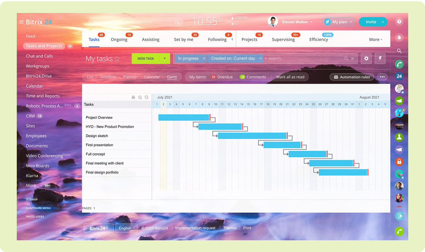Click Mark all as read

tap(290, 77)
